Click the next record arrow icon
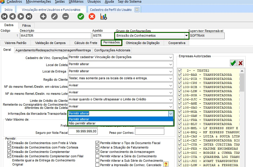 pos(21,16)
